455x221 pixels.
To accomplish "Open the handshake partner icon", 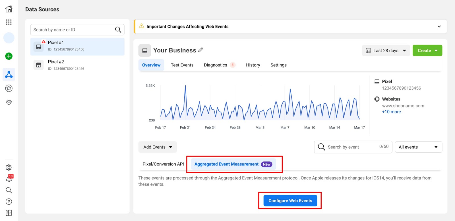I will 9,102.
